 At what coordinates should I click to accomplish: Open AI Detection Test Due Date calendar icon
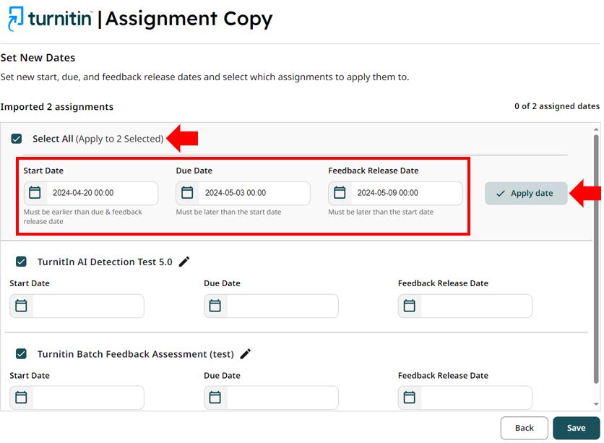pos(215,306)
